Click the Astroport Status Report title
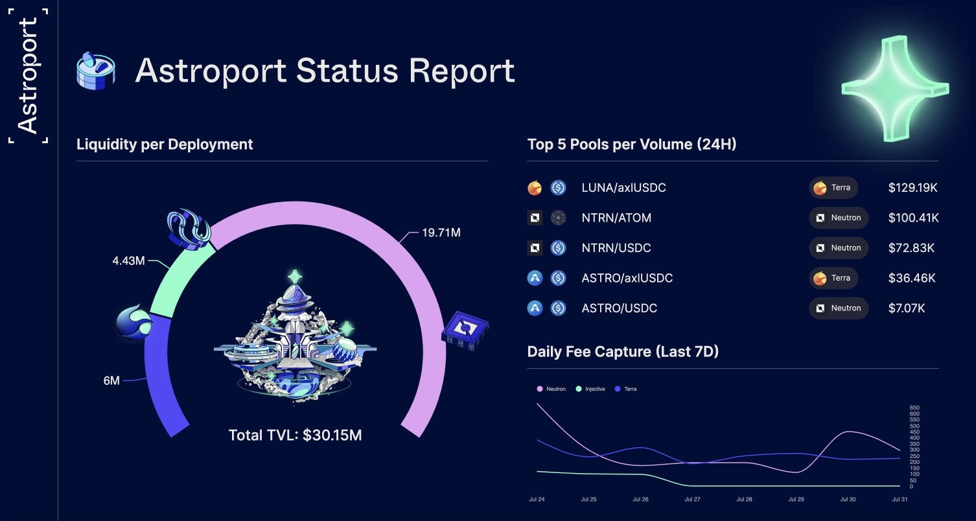The width and height of the screenshot is (976, 521). [325, 71]
